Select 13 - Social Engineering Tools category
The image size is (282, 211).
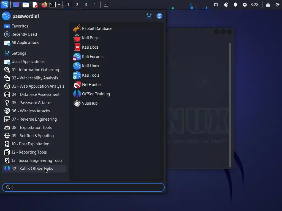point(34,160)
